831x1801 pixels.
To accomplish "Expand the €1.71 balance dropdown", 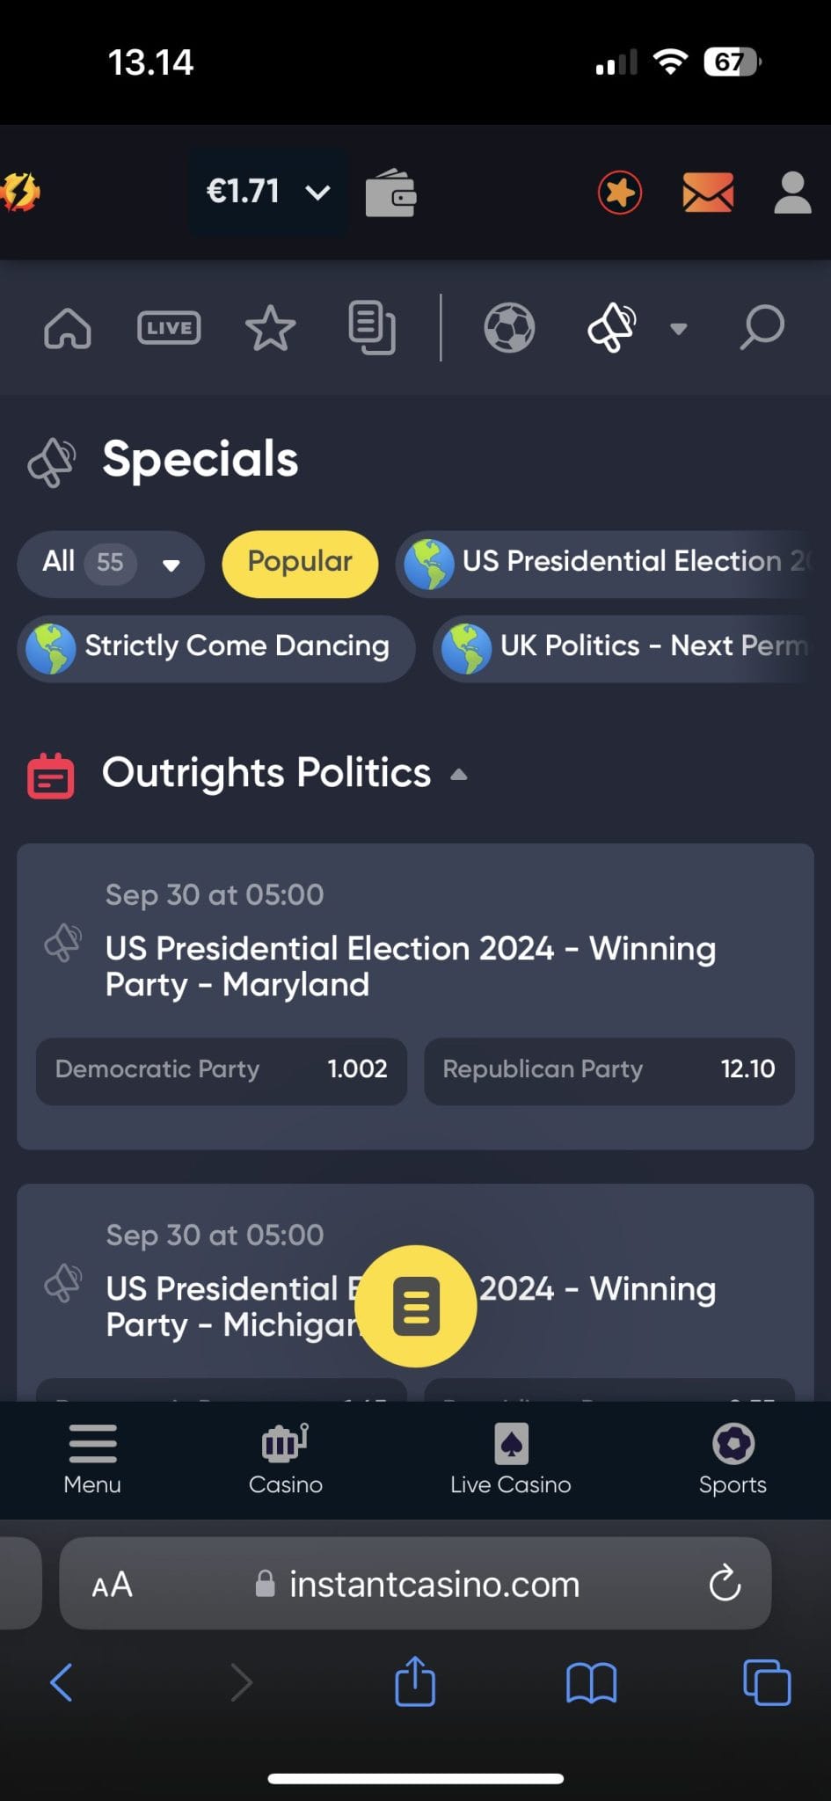I will tap(267, 192).
